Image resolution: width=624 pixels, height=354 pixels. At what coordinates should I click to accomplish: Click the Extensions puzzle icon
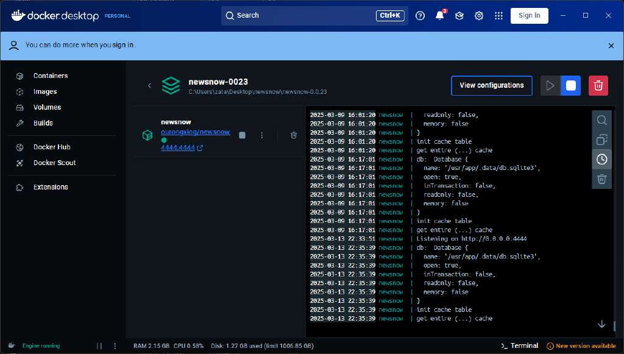[19, 187]
